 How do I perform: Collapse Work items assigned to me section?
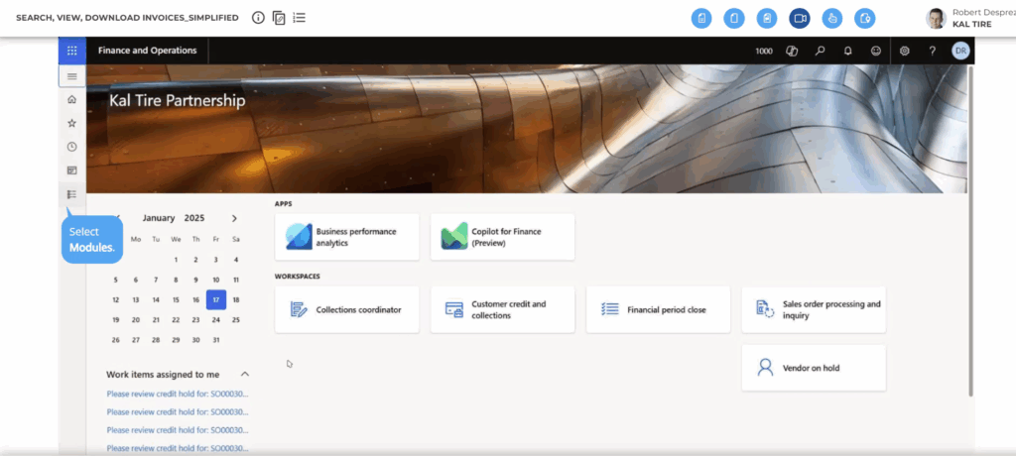tap(245, 374)
